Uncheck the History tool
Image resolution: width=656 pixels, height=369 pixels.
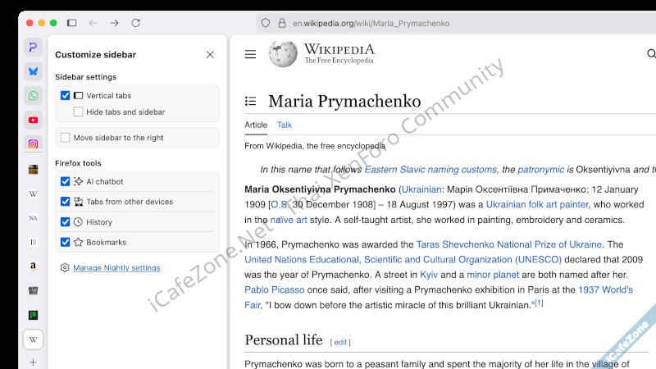(66, 222)
